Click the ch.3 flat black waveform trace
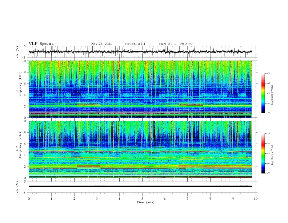Screen dimensions: 288x223 point(140,187)
